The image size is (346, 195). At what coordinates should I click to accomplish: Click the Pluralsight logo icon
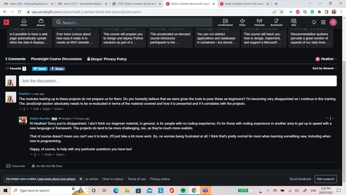coord(6,22)
